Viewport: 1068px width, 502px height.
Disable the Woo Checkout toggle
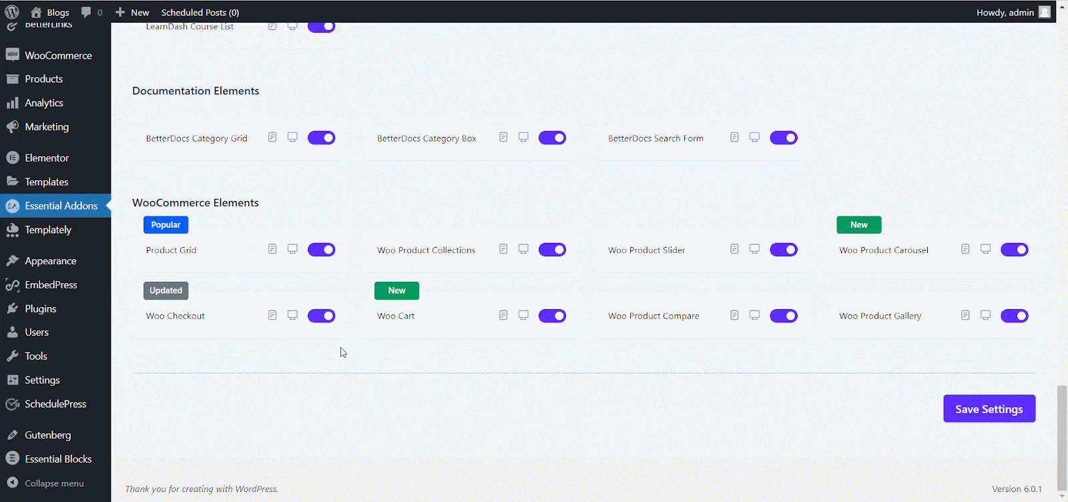pos(321,316)
